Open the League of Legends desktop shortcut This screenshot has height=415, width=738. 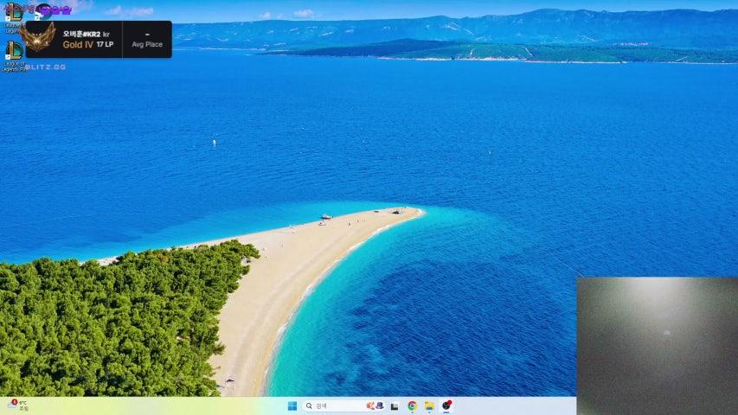(13, 13)
